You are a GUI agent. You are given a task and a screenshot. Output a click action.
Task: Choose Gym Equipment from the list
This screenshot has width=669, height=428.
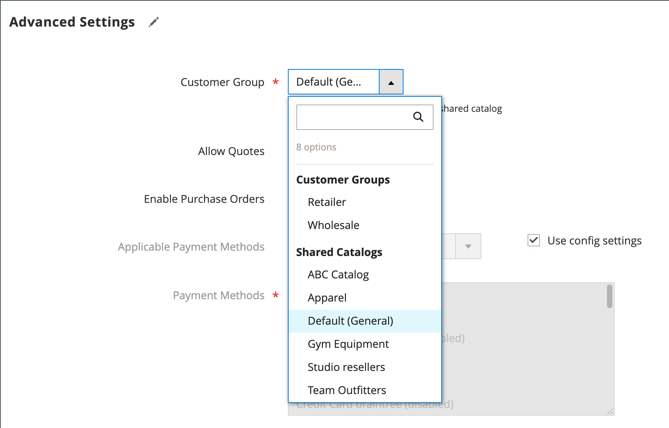[x=348, y=344]
